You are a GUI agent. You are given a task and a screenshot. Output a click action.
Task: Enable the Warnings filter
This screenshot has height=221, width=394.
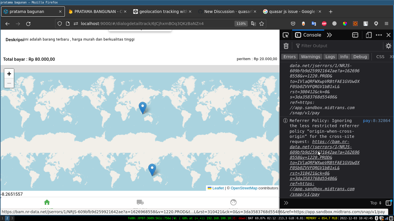coord(310,57)
